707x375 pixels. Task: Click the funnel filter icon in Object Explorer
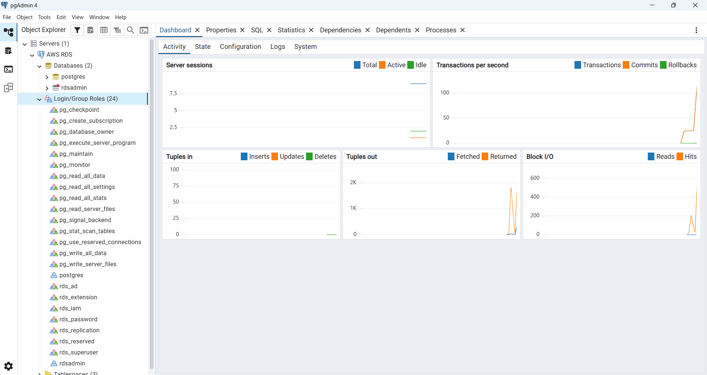click(x=77, y=30)
